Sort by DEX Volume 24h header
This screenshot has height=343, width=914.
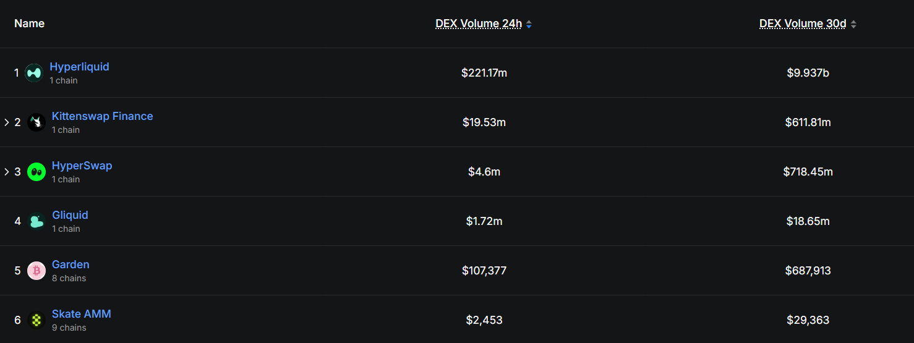pyautogui.click(x=479, y=23)
